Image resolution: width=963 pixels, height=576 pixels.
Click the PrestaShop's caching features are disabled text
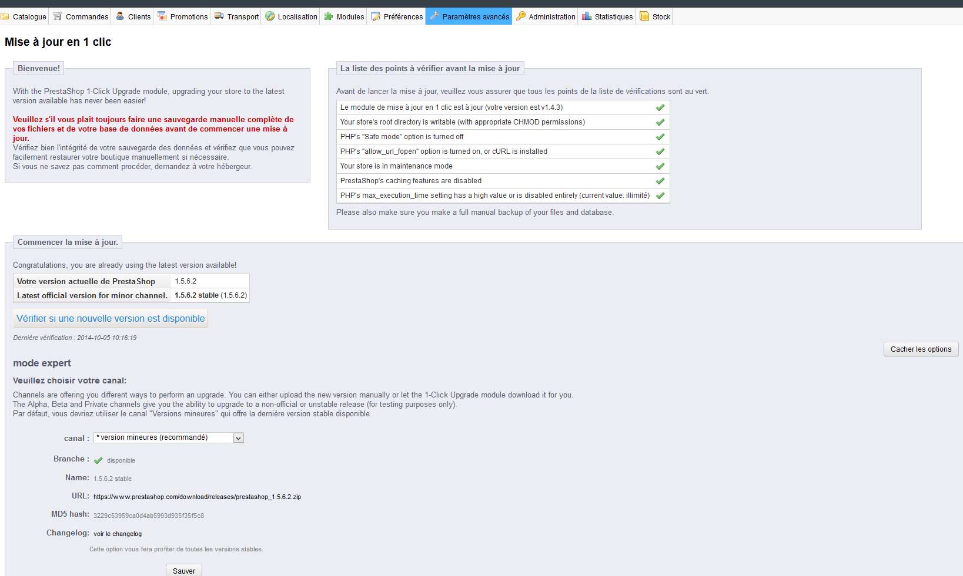(x=411, y=181)
